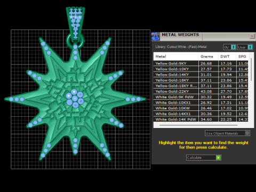The width and height of the screenshot is (256, 192).
Task: Select the White Gold:14KX1 row
Action: click(x=201, y=114)
